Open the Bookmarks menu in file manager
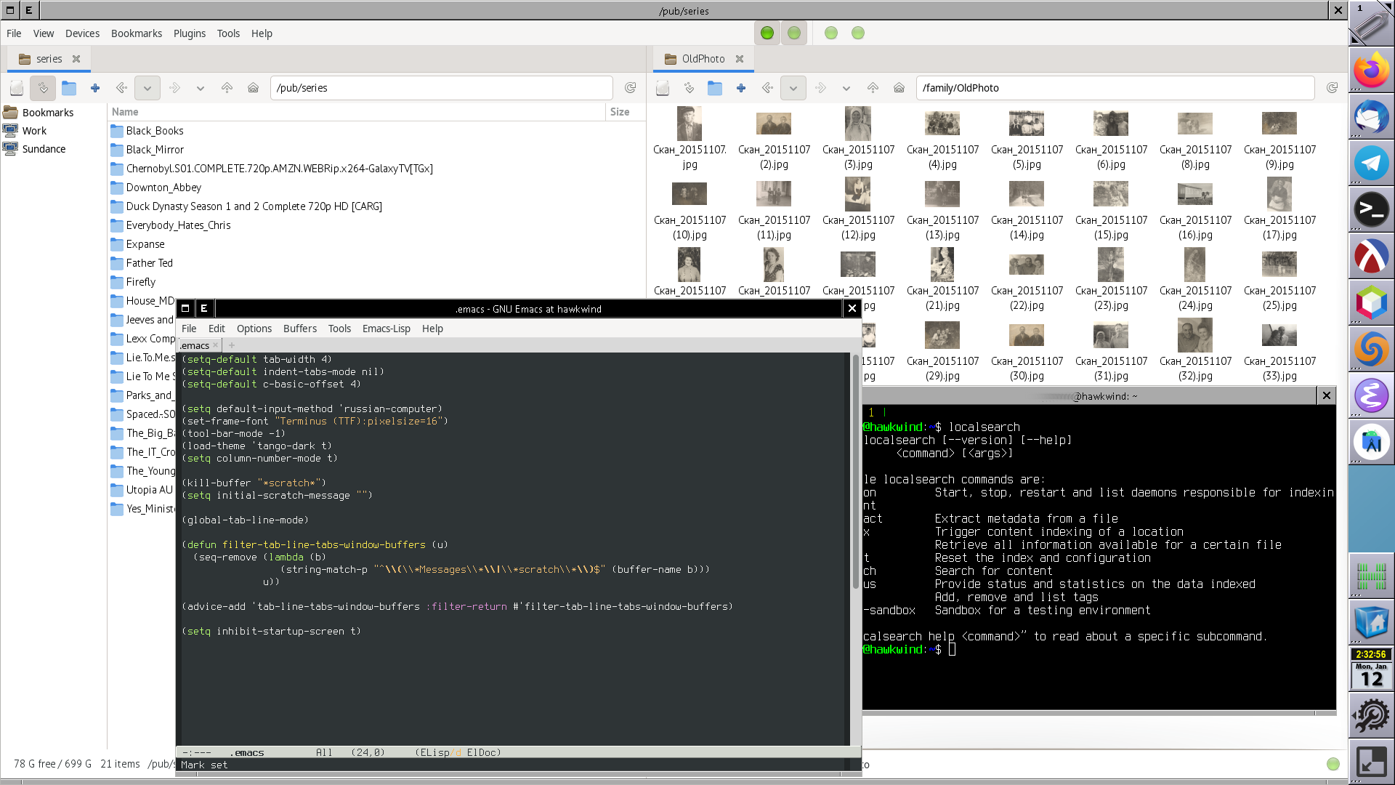This screenshot has height=785, width=1395. point(136,33)
